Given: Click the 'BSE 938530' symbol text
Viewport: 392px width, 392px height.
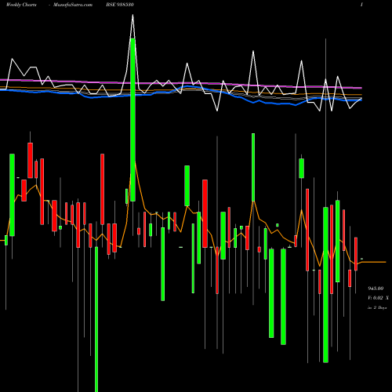Looking at the screenshot, I should coord(120,5).
